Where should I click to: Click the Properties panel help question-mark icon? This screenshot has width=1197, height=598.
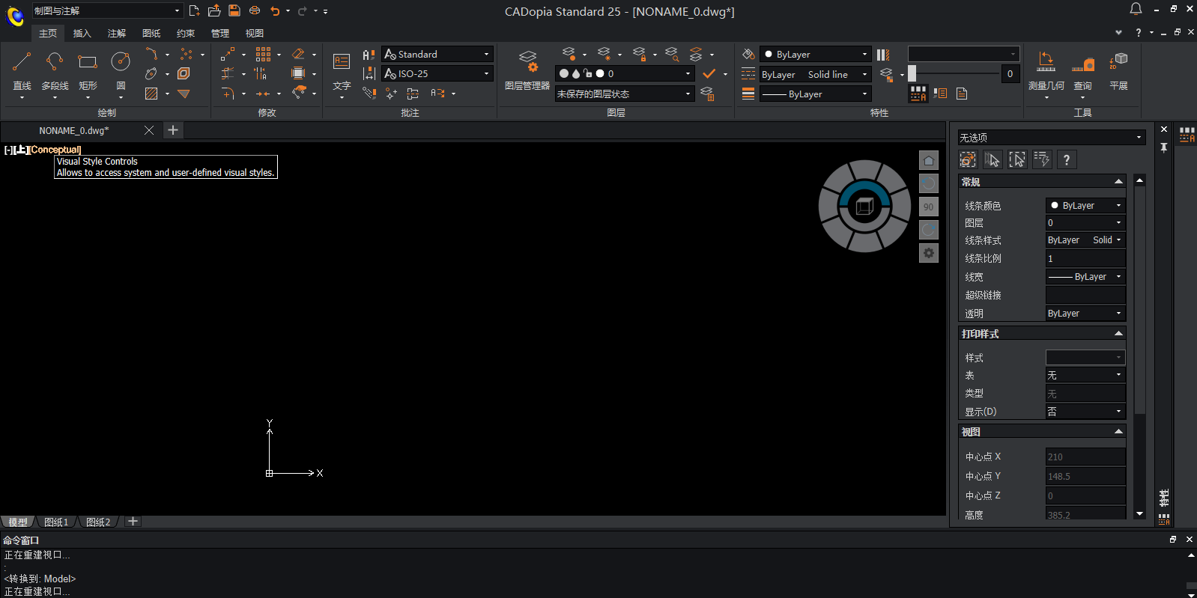tap(1066, 159)
